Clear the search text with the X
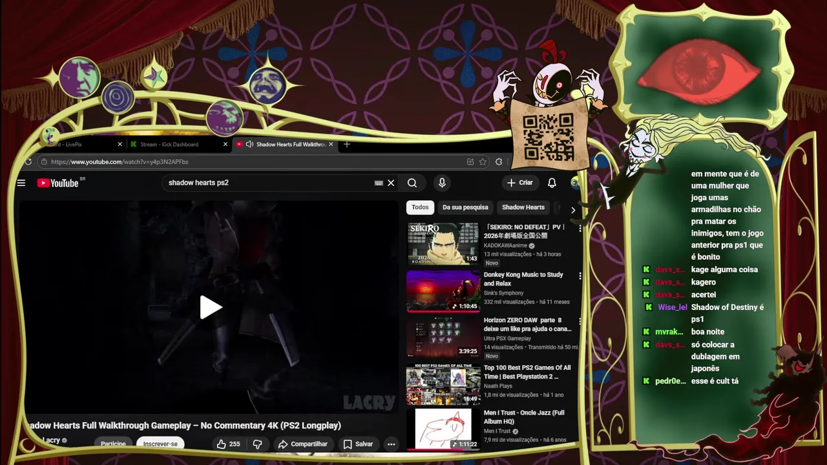This screenshot has height=465, width=827. tap(391, 183)
